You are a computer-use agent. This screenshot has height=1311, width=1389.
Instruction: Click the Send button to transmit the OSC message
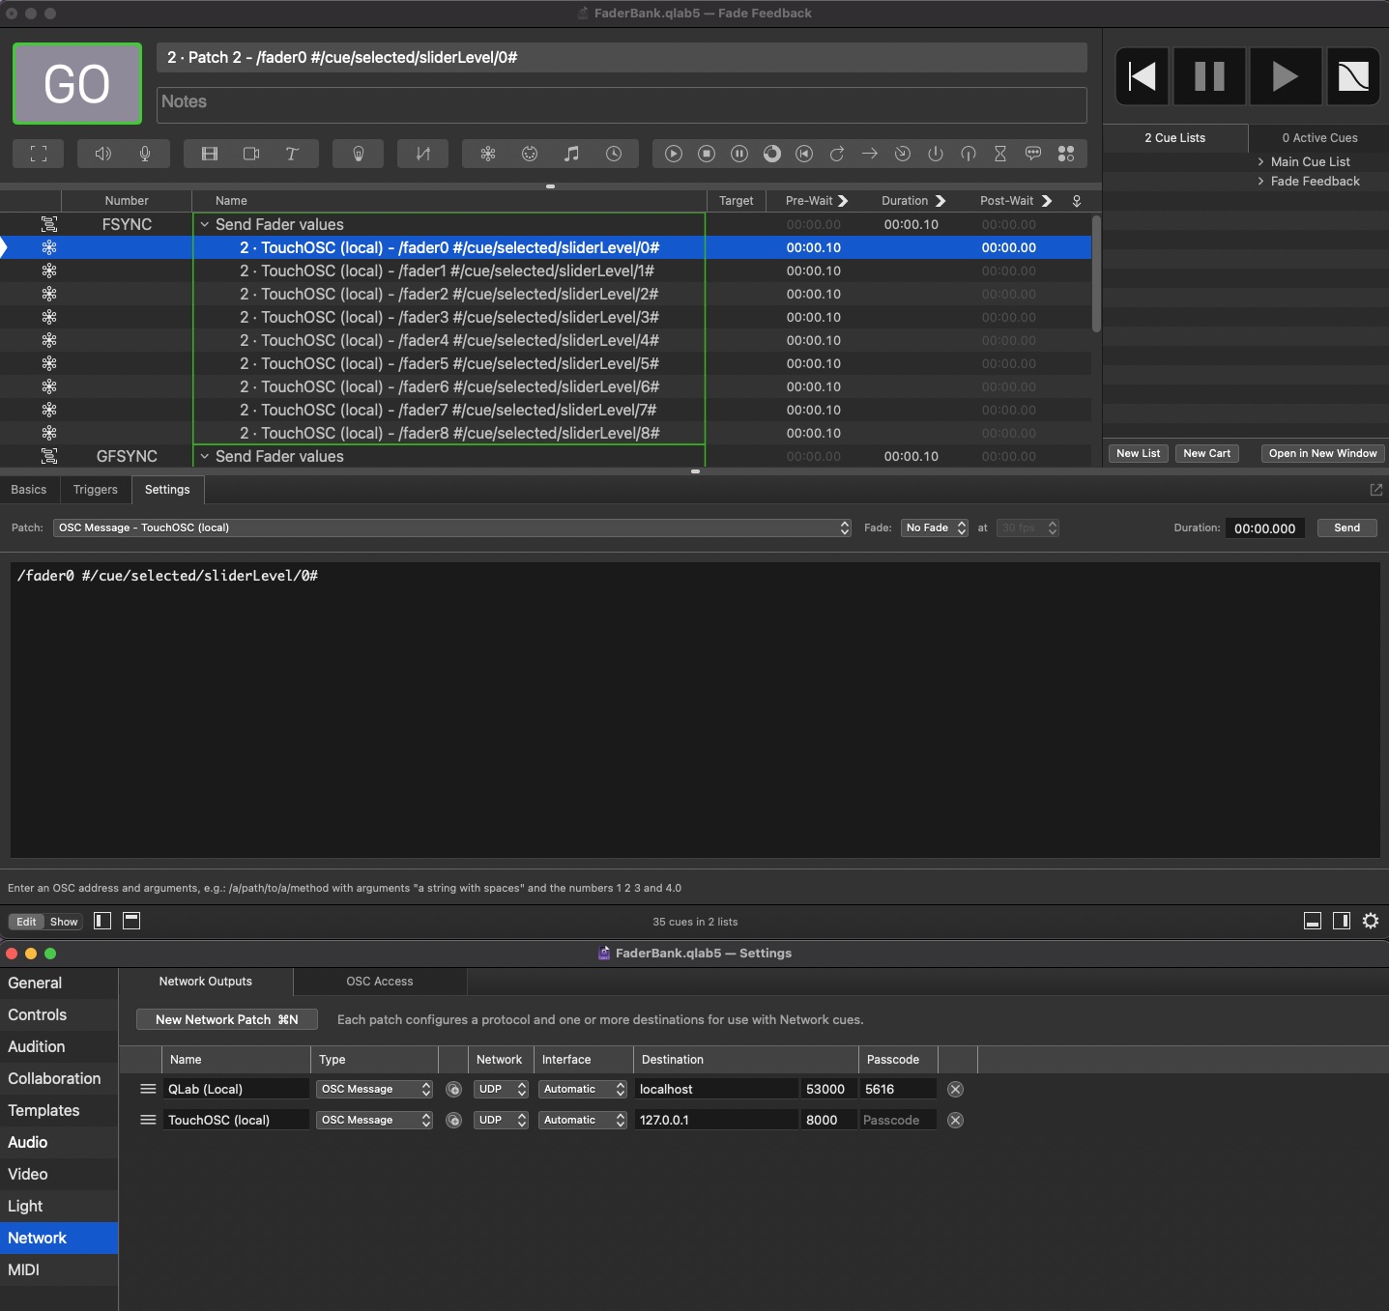pos(1346,527)
